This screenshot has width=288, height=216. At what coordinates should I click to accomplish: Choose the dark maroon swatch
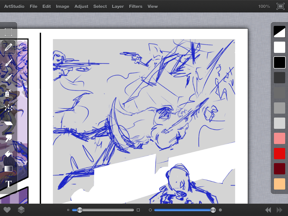(279, 169)
